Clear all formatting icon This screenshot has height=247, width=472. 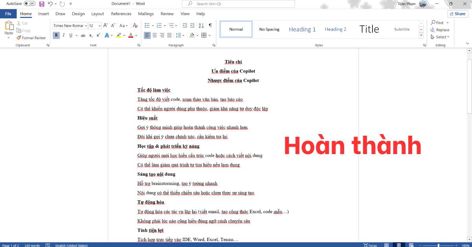135,25
